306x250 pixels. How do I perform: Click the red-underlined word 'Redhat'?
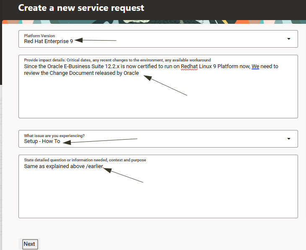click(x=189, y=66)
